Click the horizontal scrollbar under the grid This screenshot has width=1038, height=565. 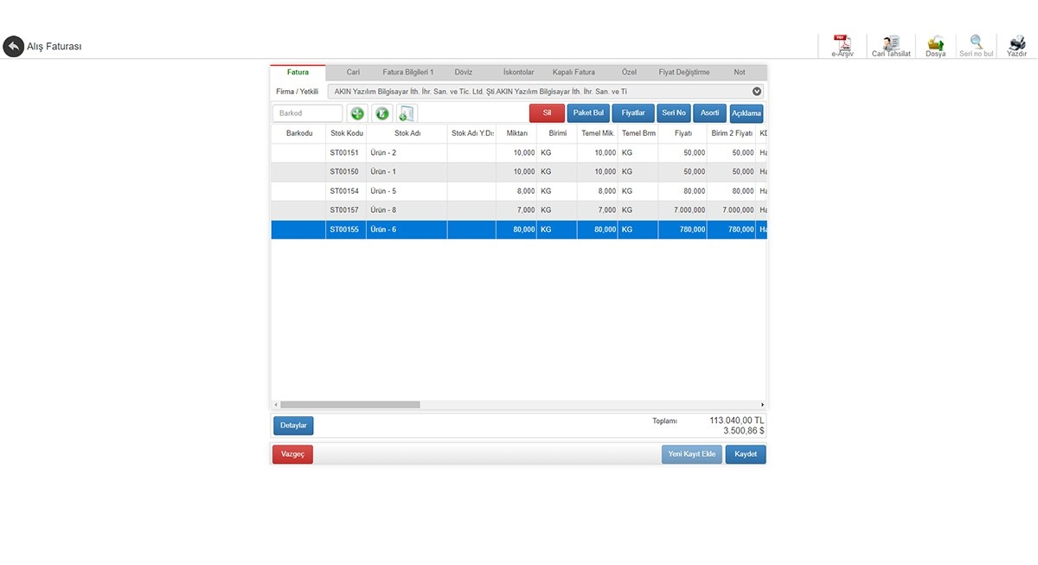[349, 404]
